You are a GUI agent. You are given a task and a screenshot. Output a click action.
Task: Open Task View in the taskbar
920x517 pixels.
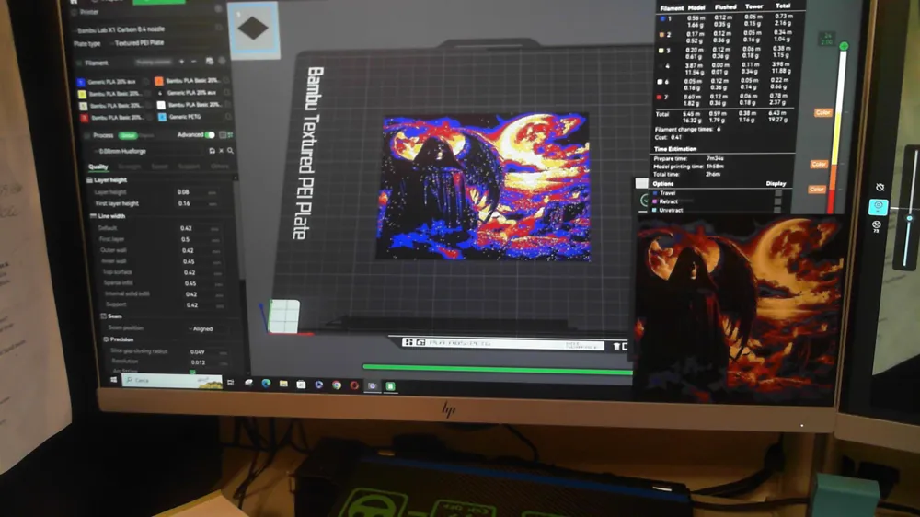point(231,382)
